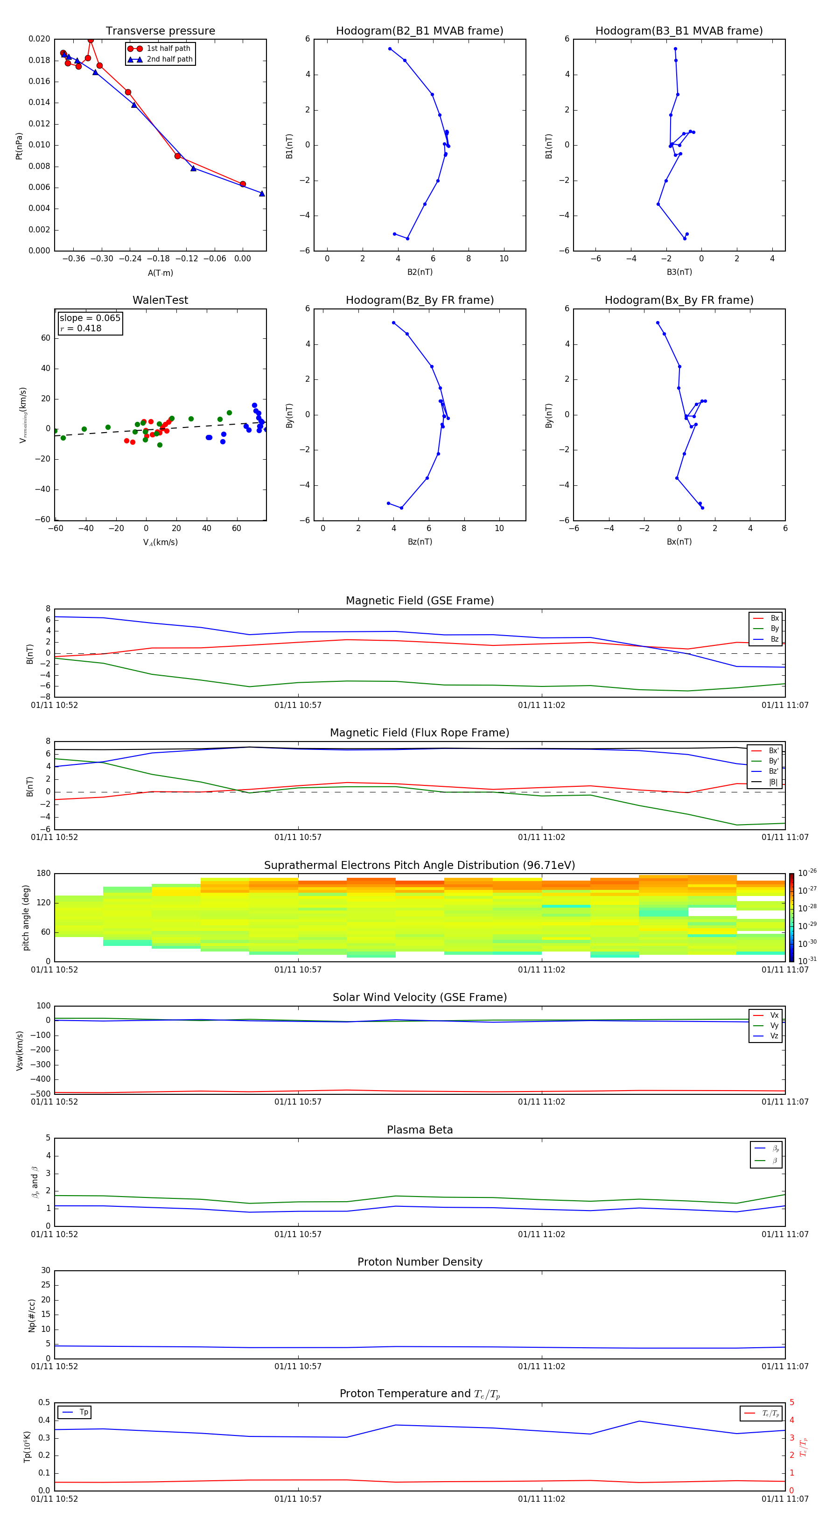The width and height of the screenshot is (840, 1540).
Task: Click the 'Plasma Beta' plot title
Action: (420, 1130)
